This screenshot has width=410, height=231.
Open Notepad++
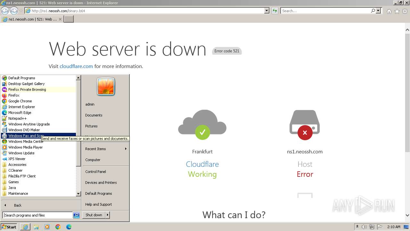[38, 118]
